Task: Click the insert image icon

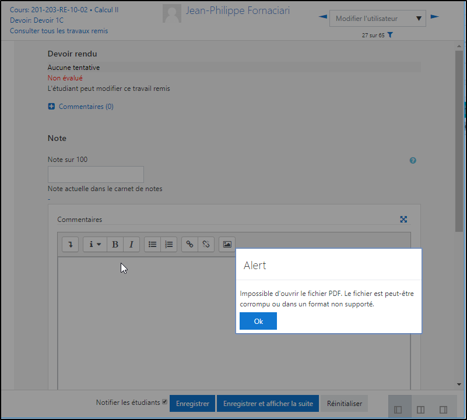Action: (x=227, y=245)
